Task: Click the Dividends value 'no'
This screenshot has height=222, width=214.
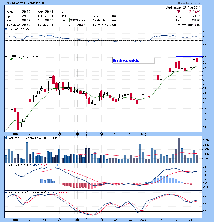Action: [114, 20]
